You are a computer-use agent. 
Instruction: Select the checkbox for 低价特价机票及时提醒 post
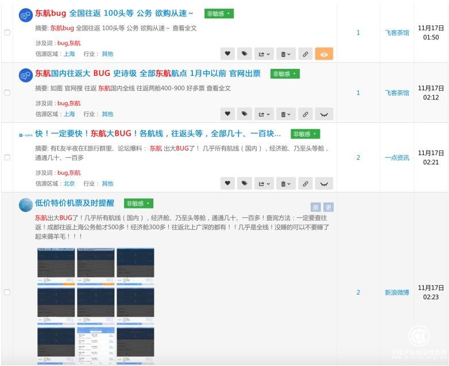click(7, 292)
